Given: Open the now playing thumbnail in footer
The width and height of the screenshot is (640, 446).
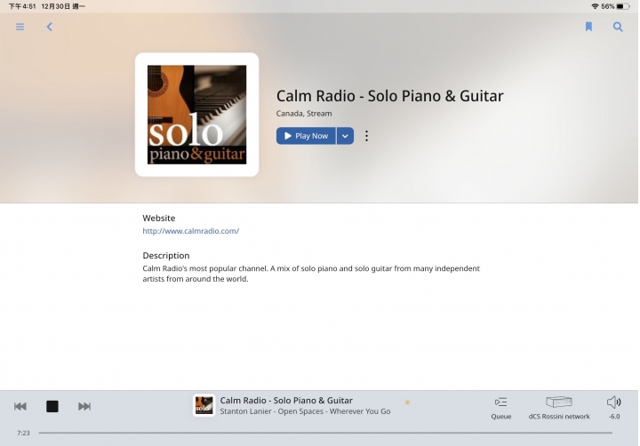Looking at the screenshot, I should click(x=204, y=405).
